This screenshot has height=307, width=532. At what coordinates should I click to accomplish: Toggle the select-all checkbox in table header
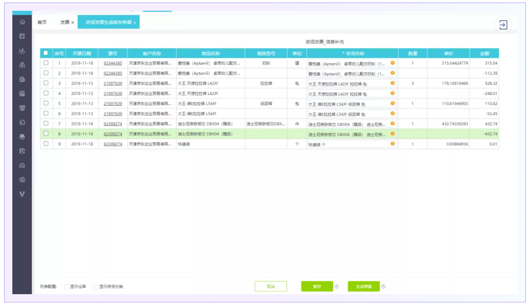tap(46, 53)
